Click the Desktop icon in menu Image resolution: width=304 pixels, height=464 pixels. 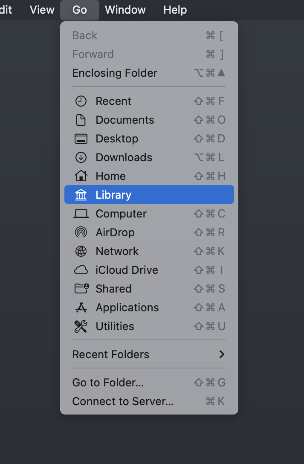81,139
